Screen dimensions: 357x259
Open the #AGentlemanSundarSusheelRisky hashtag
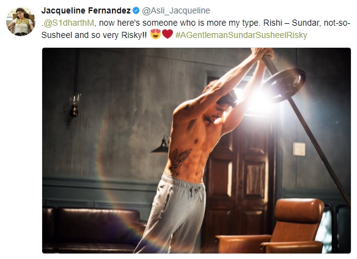tap(241, 35)
